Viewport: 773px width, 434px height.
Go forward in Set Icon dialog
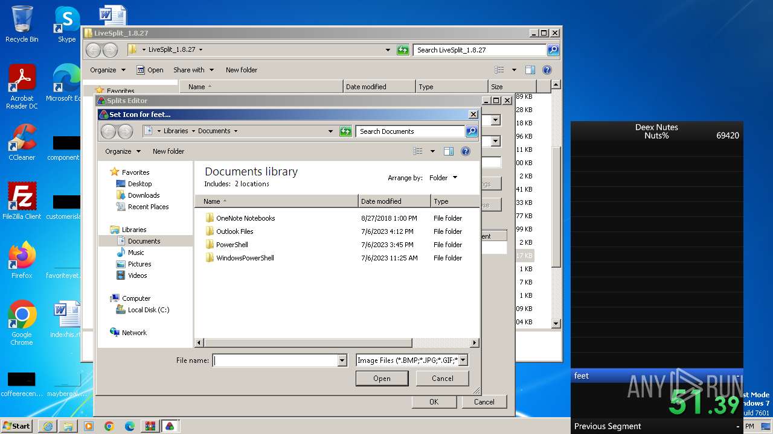[x=125, y=131]
